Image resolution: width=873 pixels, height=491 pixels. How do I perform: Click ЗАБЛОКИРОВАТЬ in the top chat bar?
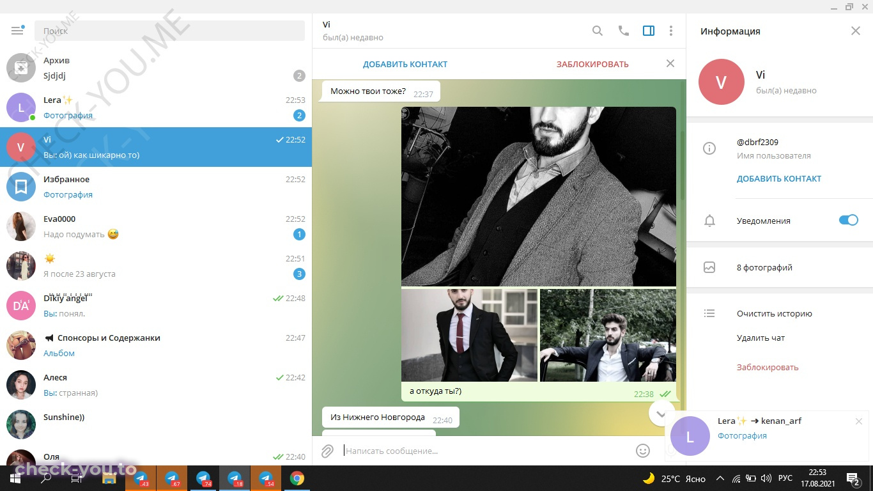592,64
